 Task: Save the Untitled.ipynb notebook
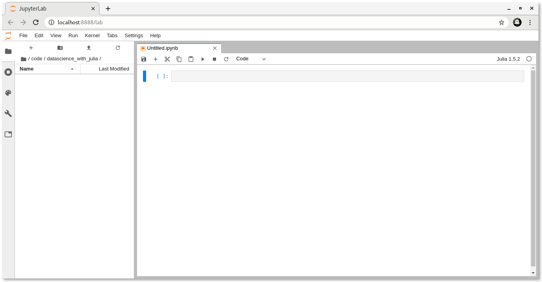point(144,59)
